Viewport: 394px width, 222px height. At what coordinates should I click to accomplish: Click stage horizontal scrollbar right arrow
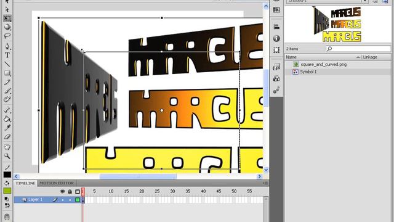click(260, 176)
